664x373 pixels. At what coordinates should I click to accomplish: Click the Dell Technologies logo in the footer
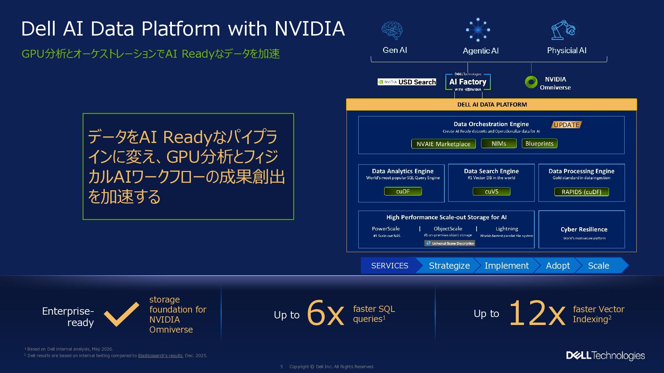pos(606,355)
